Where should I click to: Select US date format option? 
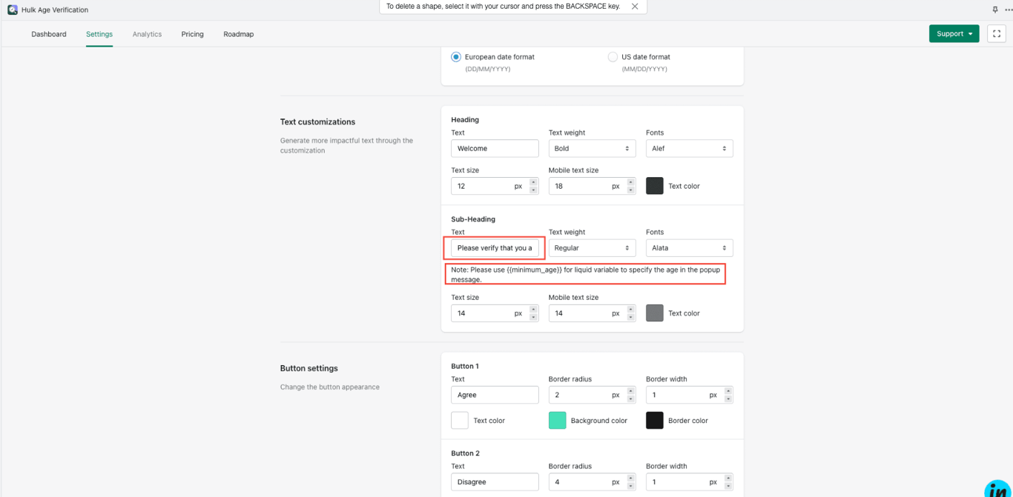[x=613, y=57]
